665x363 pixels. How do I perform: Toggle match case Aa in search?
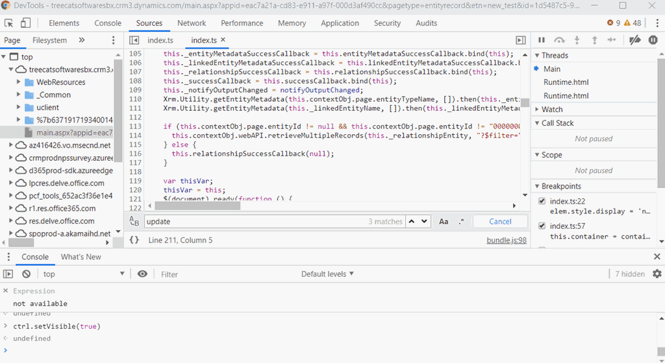444,221
